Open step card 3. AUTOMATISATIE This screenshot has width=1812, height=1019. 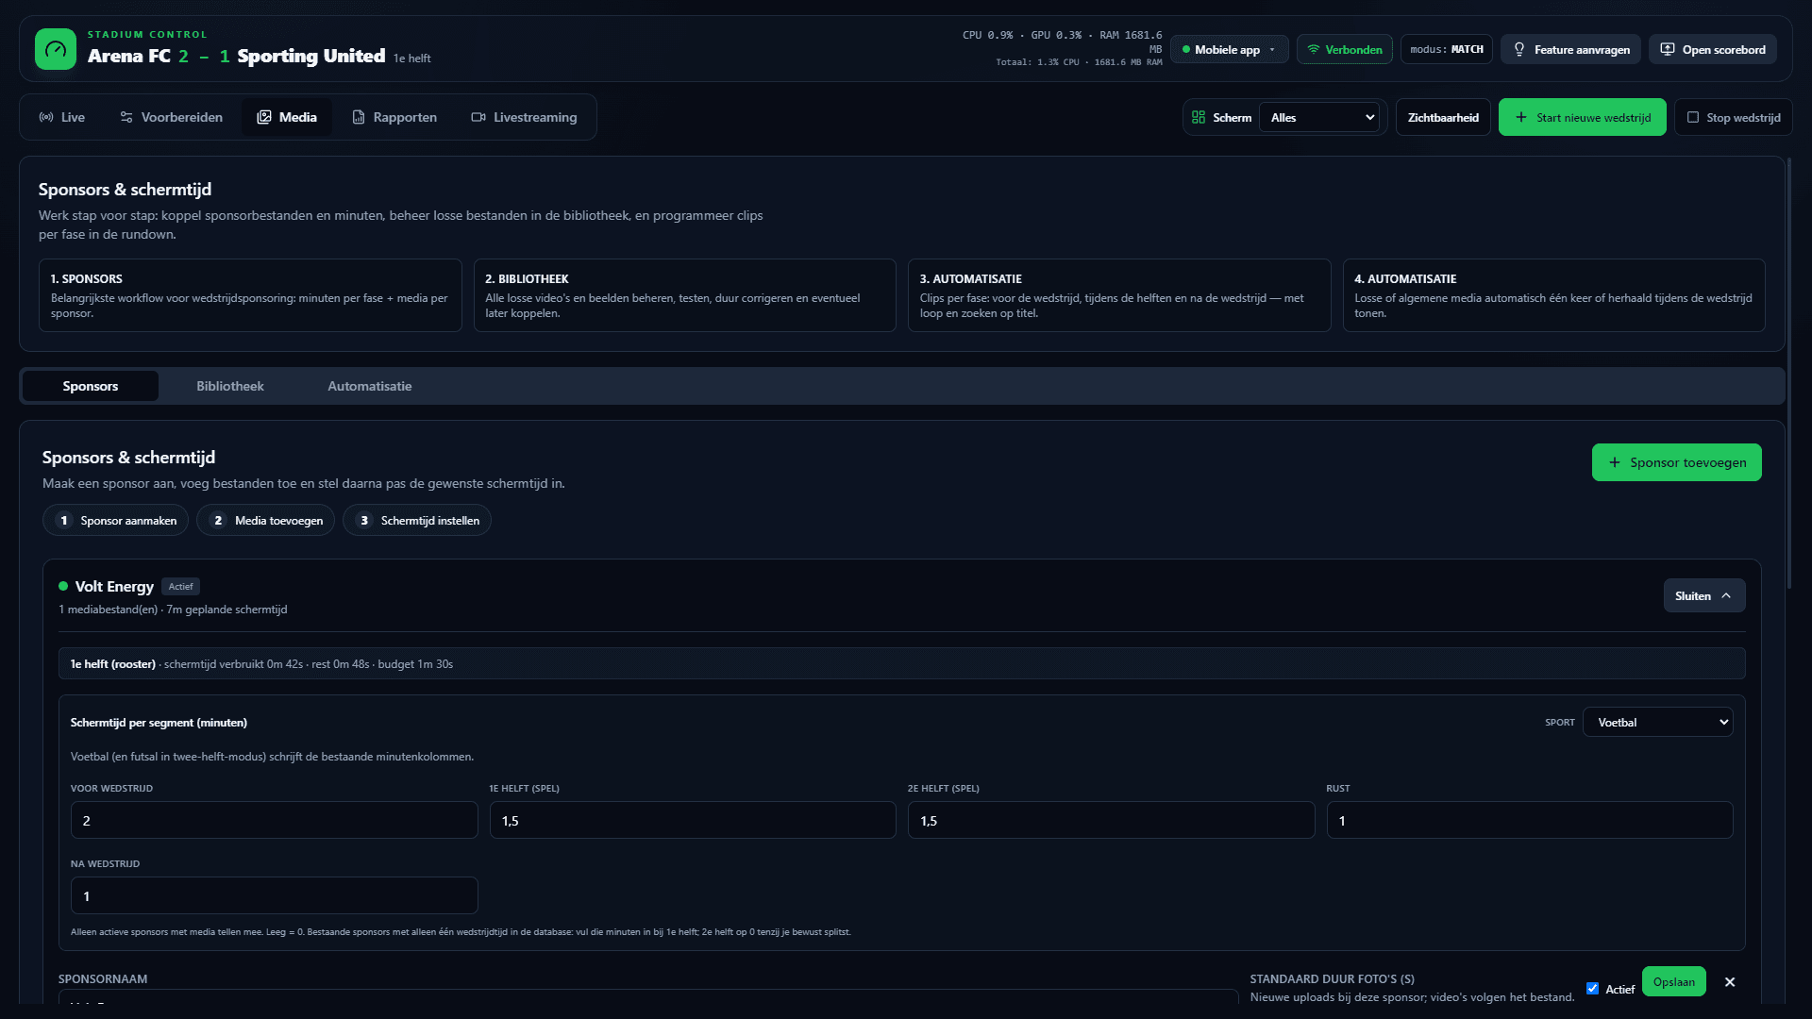point(1119,295)
